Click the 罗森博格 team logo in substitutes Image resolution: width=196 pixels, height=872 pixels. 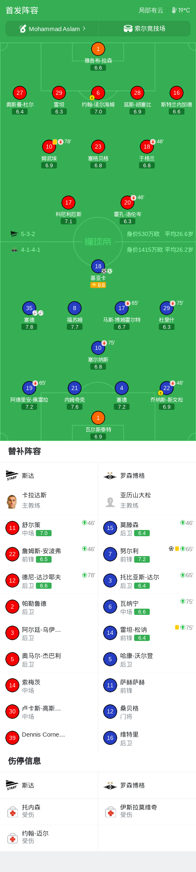(x=110, y=476)
